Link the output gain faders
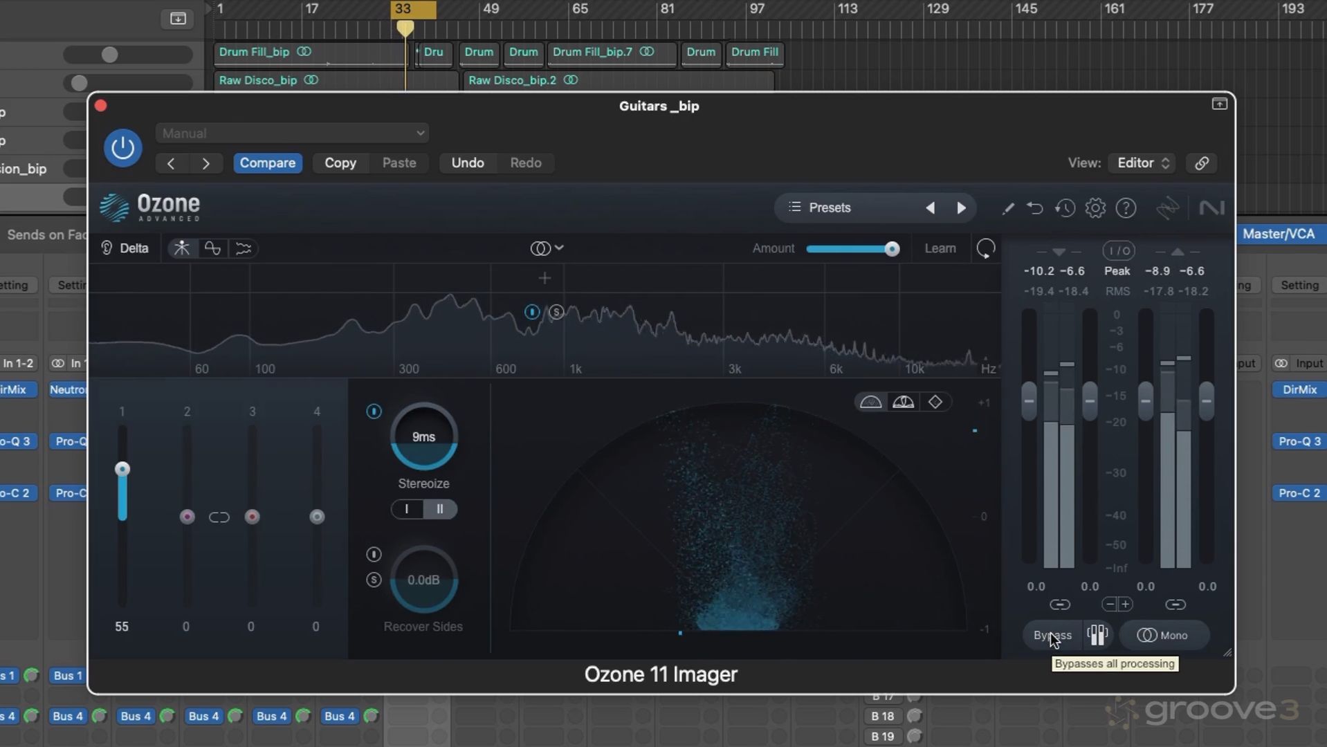Viewport: 1327px width, 747px height. 1175,605
